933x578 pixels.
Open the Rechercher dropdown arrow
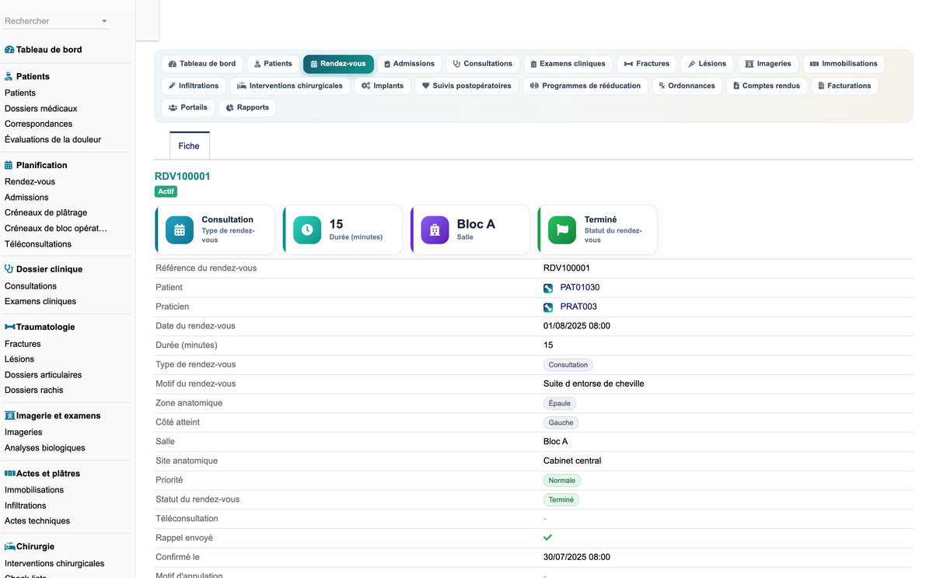(x=104, y=21)
